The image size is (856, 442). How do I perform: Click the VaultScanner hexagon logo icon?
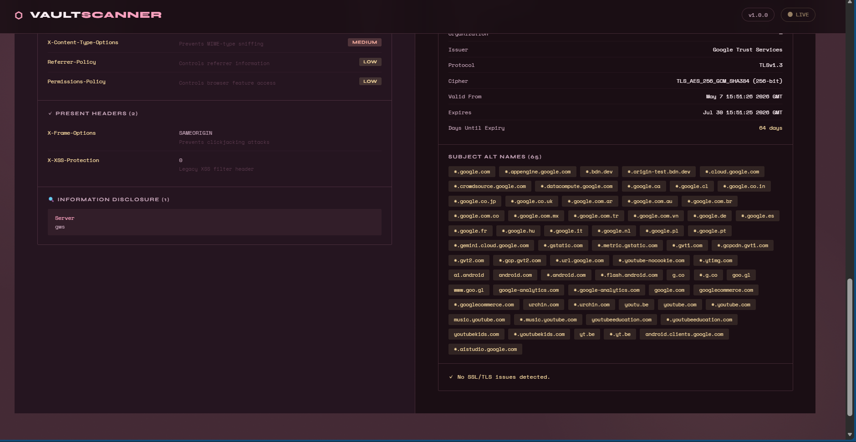[x=19, y=15]
